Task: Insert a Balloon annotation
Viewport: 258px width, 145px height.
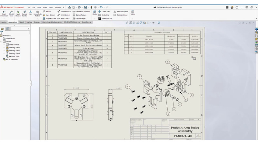Action: coord(47,11)
